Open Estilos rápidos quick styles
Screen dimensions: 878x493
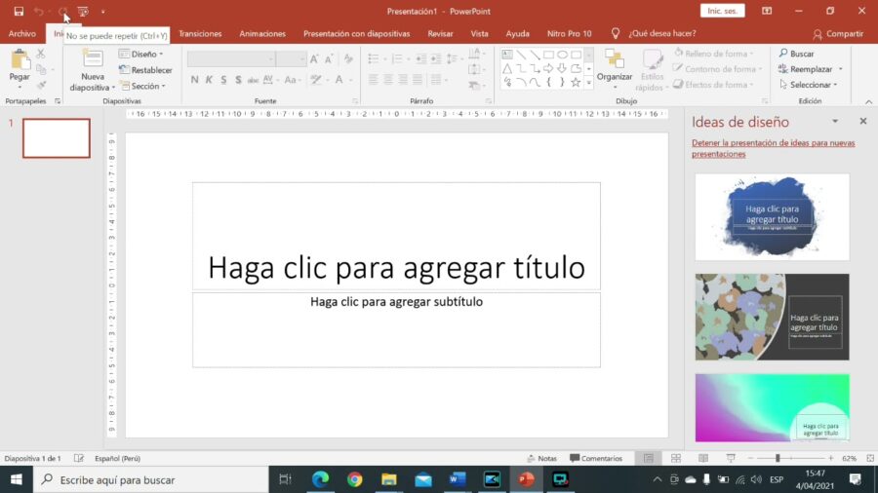[x=653, y=70]
